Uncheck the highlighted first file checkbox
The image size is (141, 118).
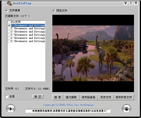[9, 25]
